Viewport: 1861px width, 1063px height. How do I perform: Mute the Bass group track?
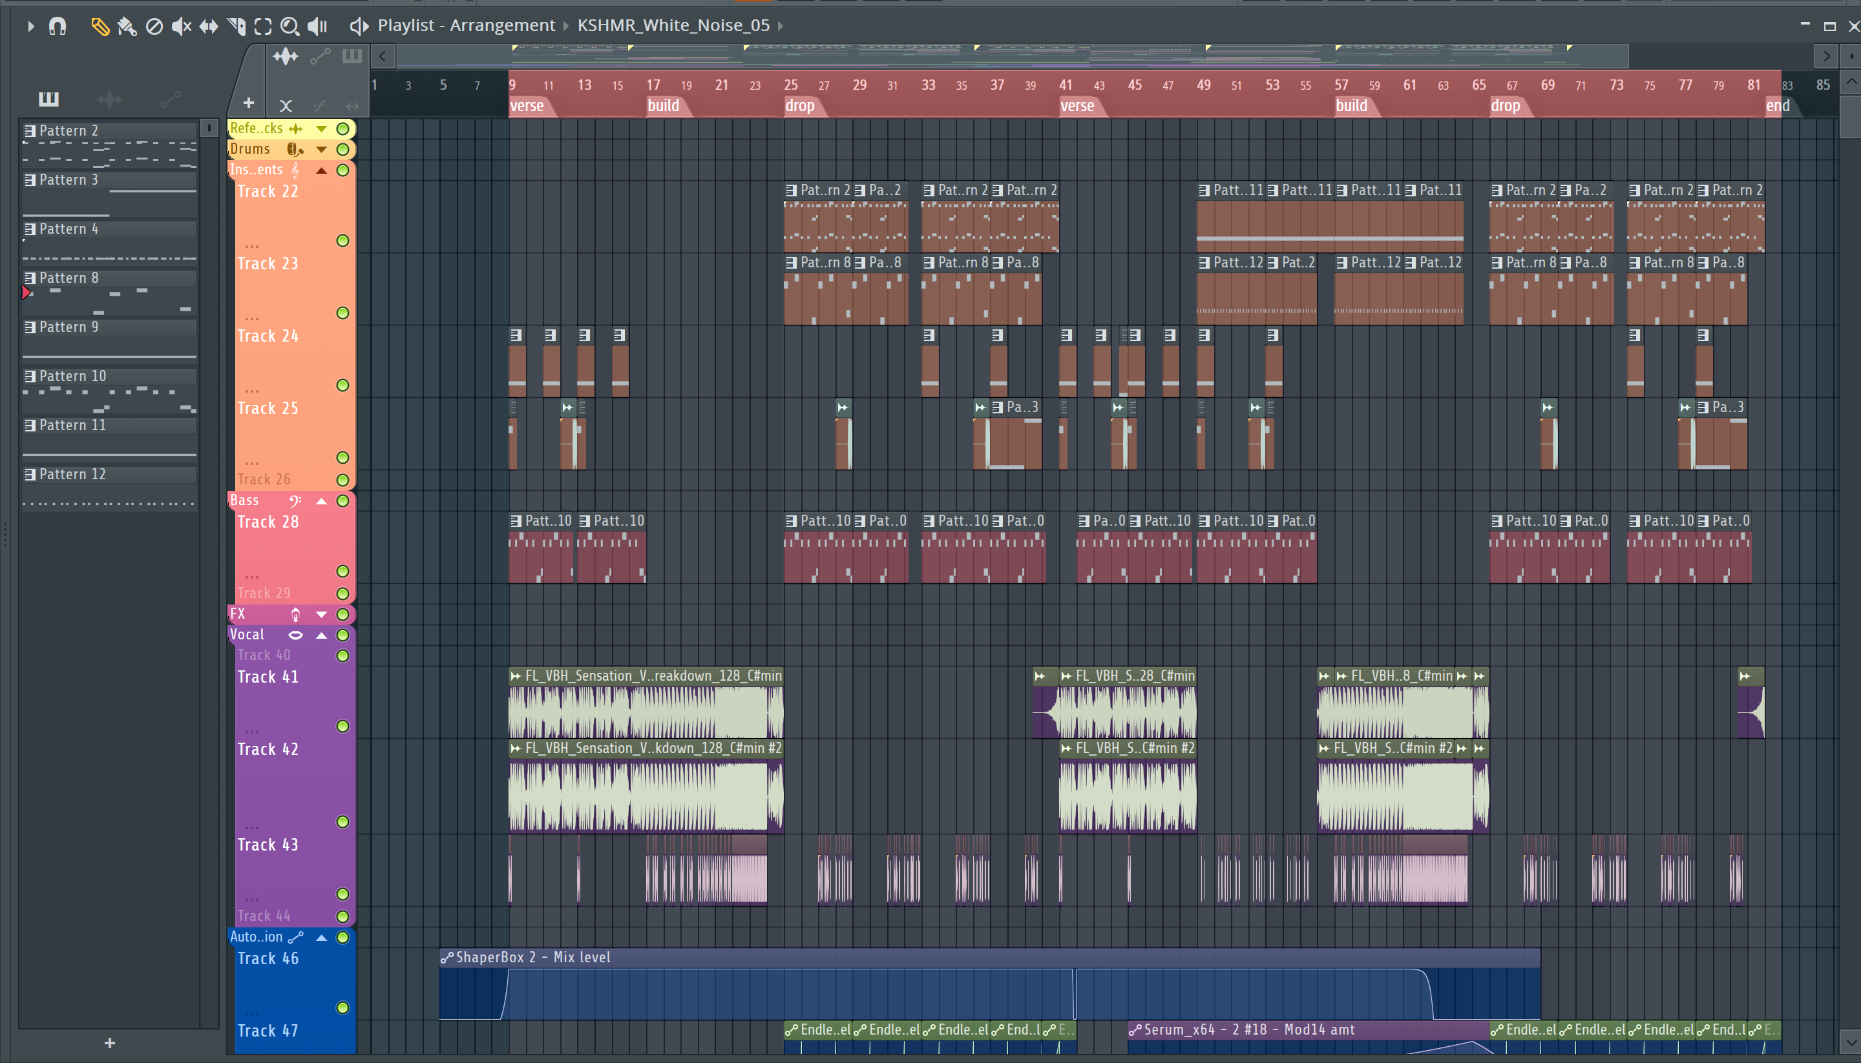click(x=342, y=500)
